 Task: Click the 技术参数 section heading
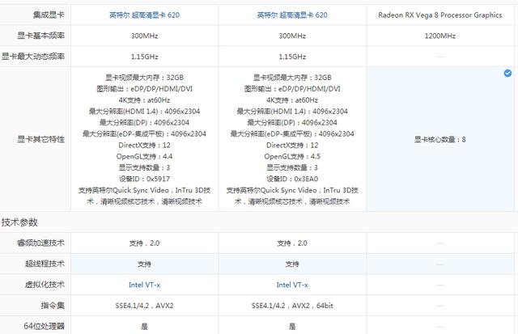19,222
